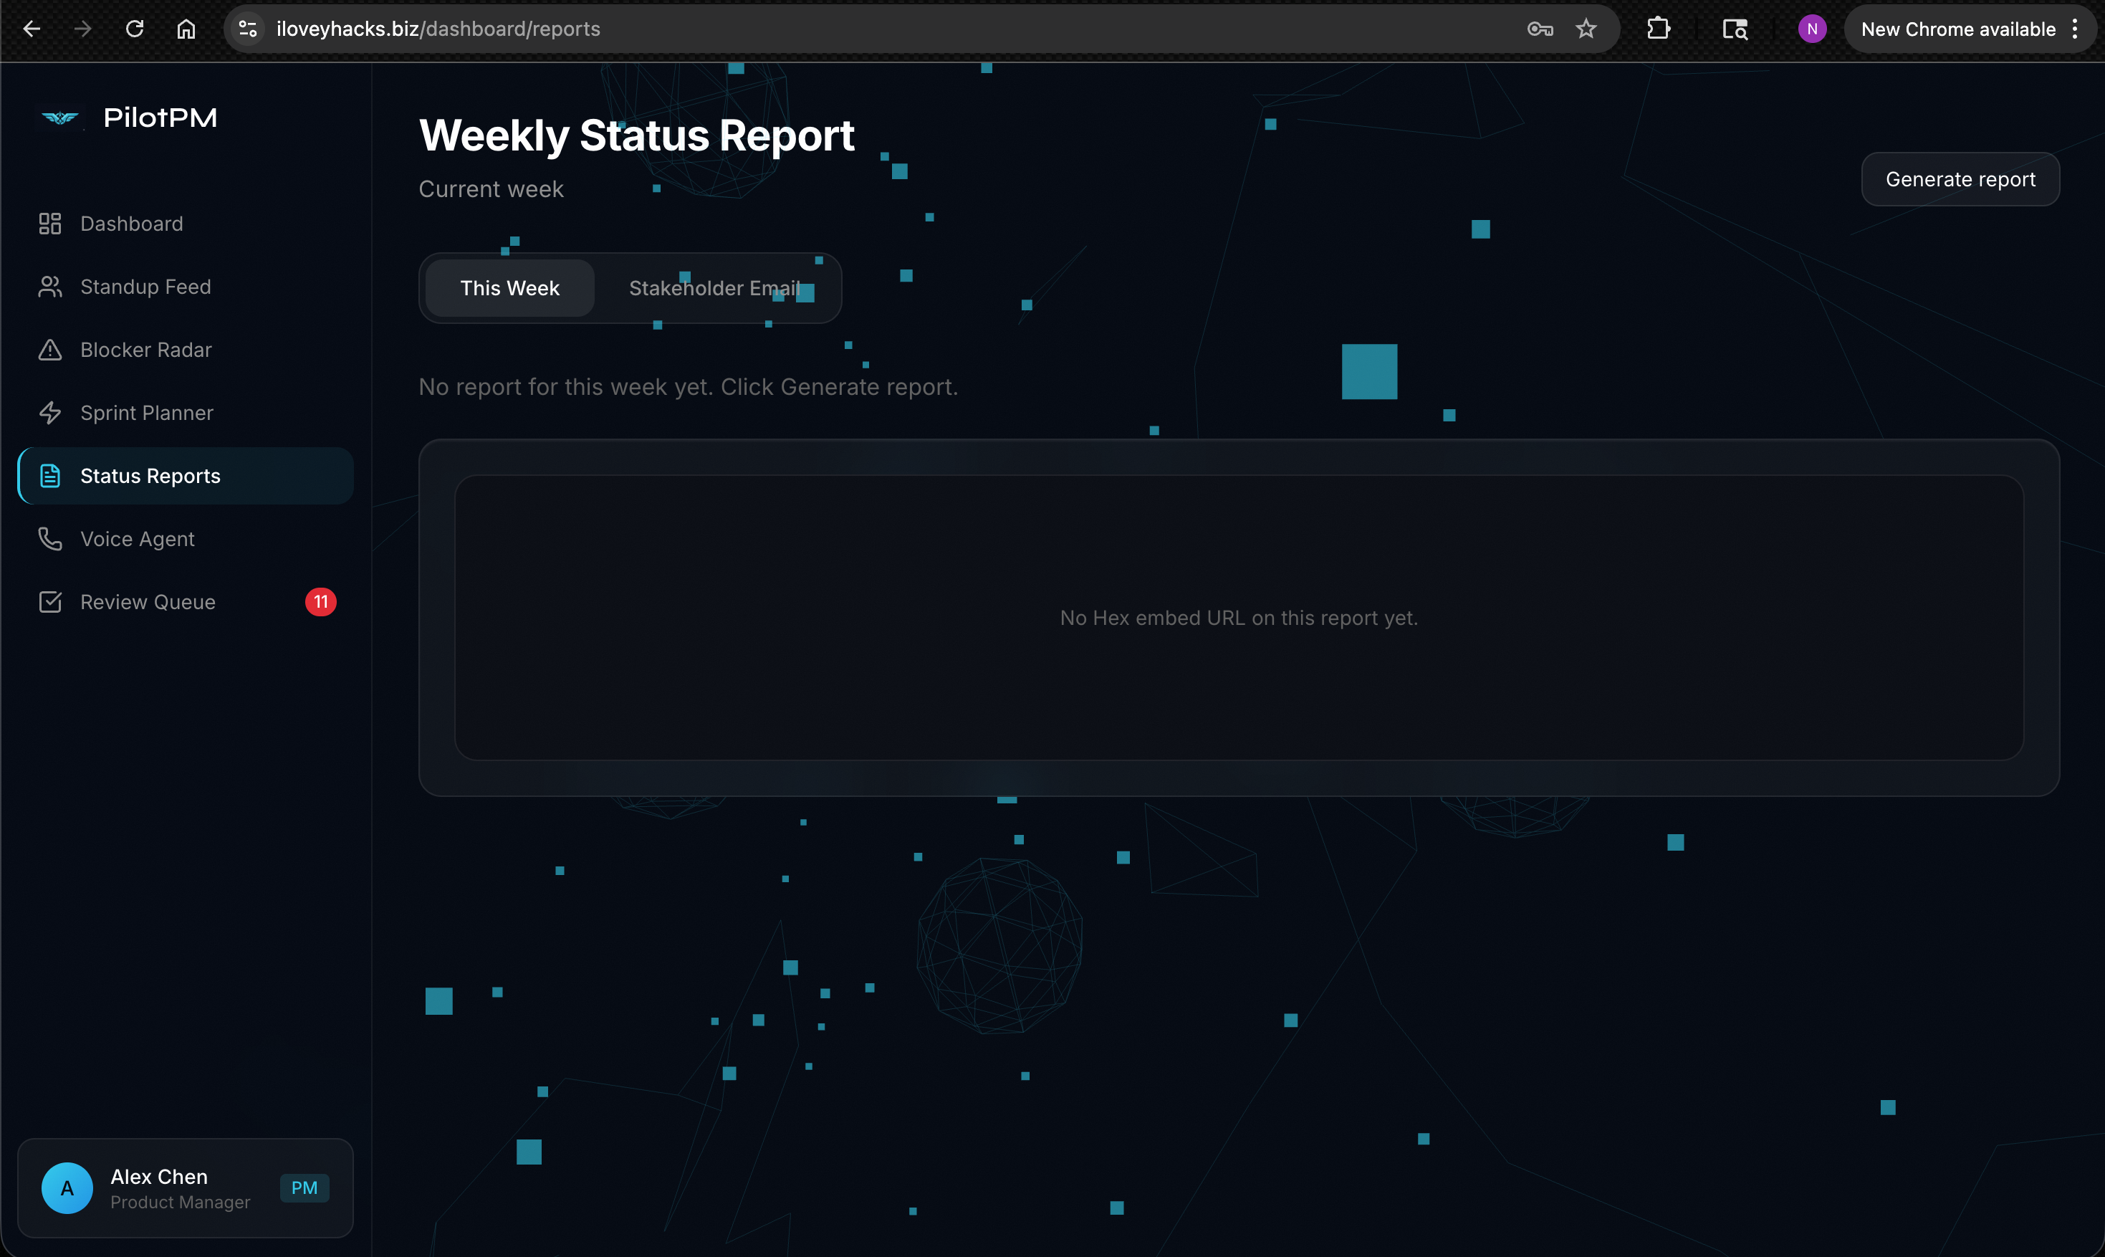Click the address bar URL field
The height and width of the screenshot is (1257, 2105).
[847, 29]
